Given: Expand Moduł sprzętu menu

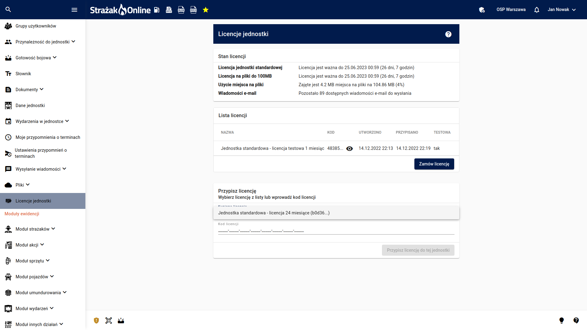Looking at the screenshot, I should (48, 261).
